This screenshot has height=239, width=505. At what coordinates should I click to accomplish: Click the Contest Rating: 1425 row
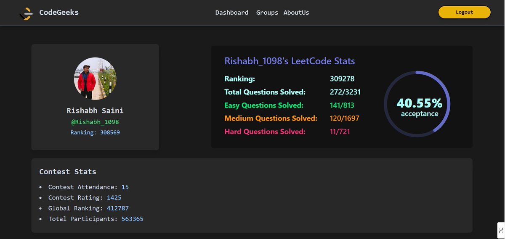(x=85, y=197)
